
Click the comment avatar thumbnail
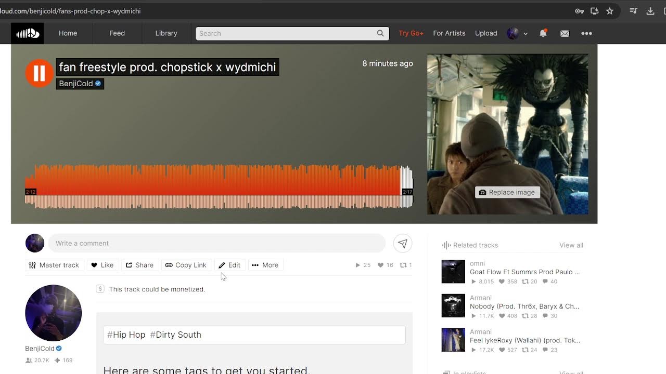coord(35,243)
